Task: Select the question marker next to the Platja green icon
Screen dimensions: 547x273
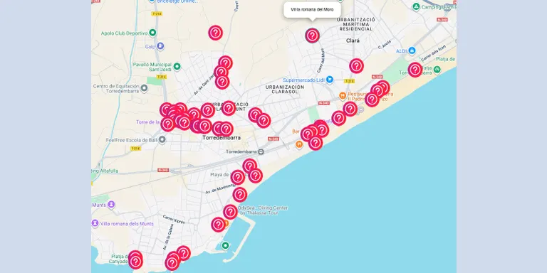Action: tap(415, 70)
